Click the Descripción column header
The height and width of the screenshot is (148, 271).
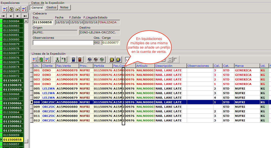(171, 66)
